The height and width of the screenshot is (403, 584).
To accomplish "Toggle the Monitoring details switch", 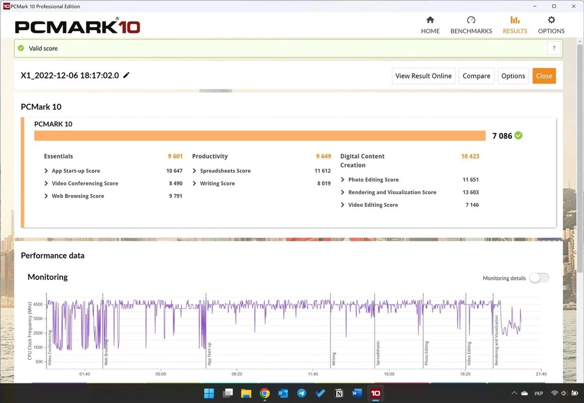I will point(539,278).
